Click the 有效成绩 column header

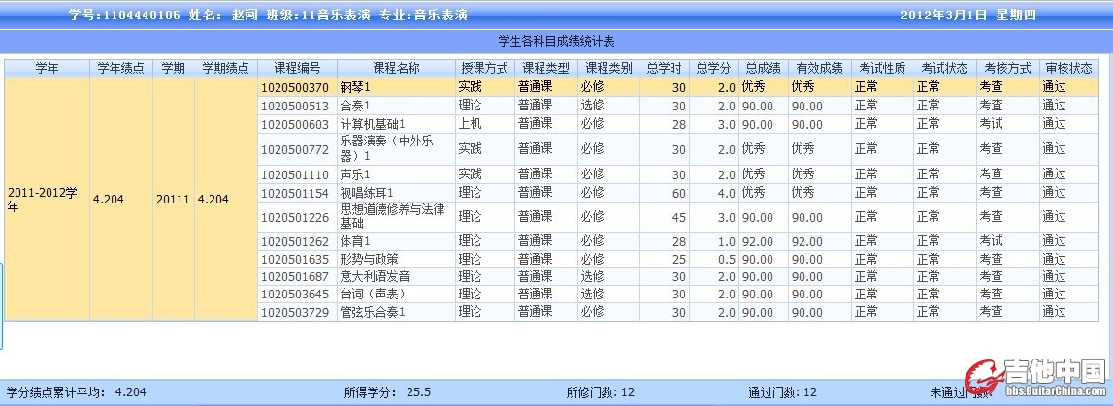[819, 69]
